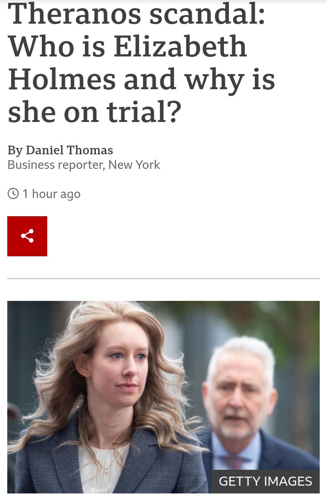Click the word 'Holmes' in the headline

62,79
